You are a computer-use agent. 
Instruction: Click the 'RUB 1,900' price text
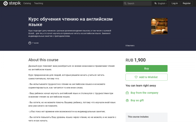pyautogui.click(x=136, y=60)
